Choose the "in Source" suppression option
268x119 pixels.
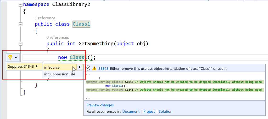coord(52,67)
